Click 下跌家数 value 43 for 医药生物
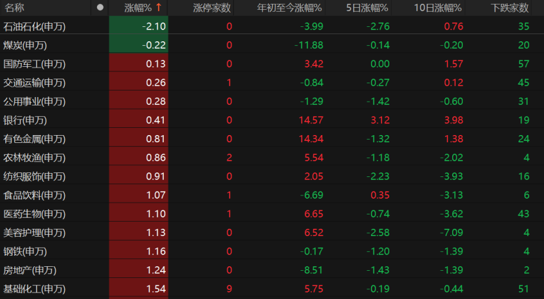Viewport: 544px width, 299px height. point(524,214)
